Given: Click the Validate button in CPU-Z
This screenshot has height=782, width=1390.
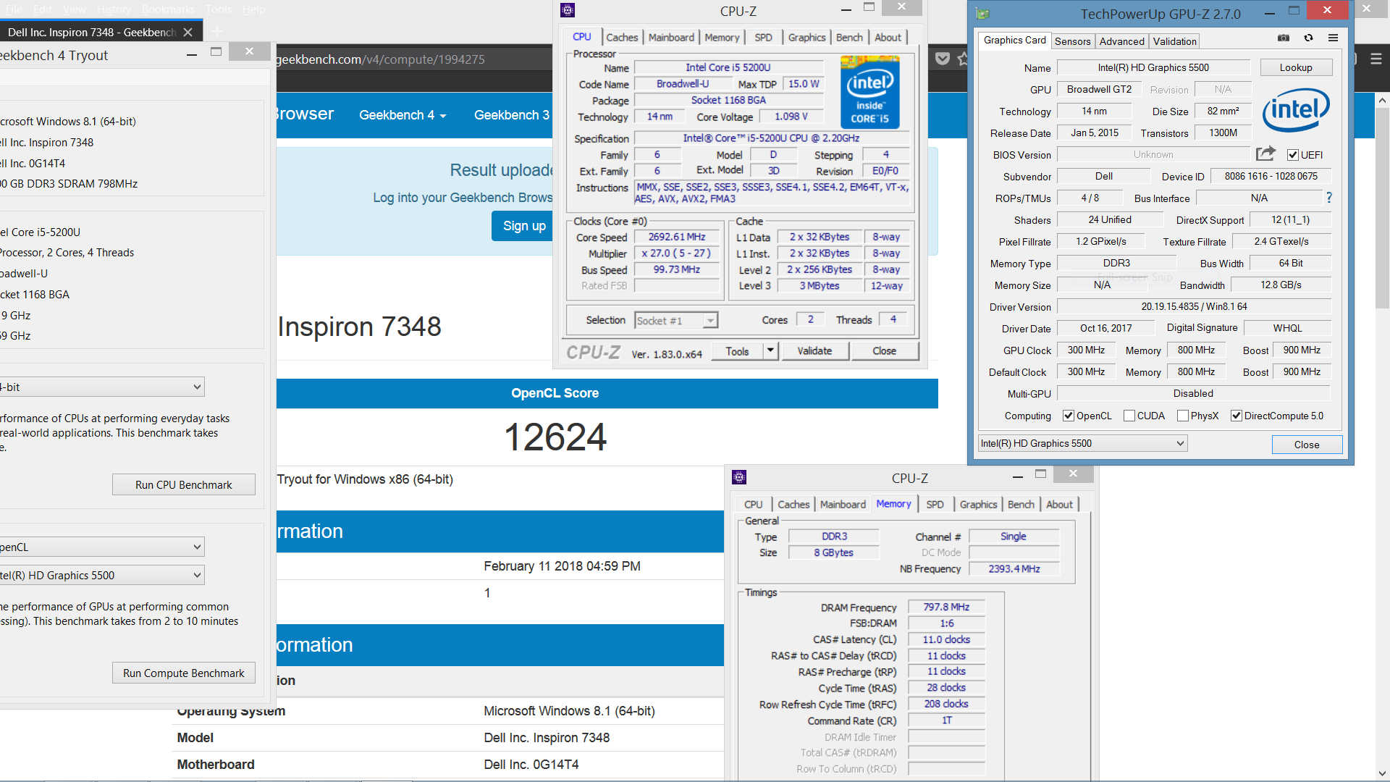Looking at the screenshot, I should click(814, 350).
